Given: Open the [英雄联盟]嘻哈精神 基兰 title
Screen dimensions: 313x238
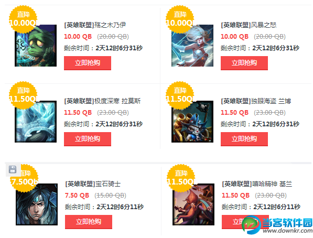Looking at the screenshot, I should click(257, 183).
